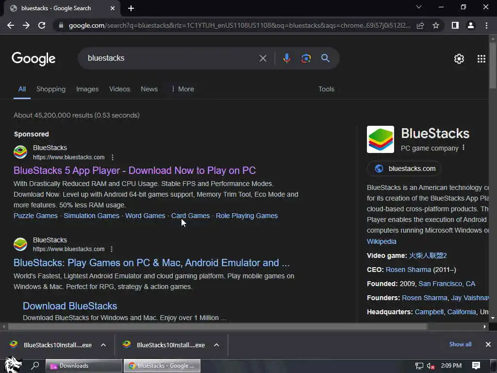The height and width of the screenshot is (373, 497).
Task: Click the vertical page scrollbar thumb
Action: 493,65
